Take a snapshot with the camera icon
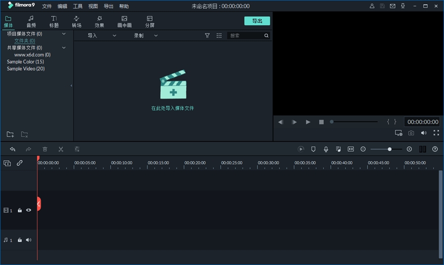The height and width of the screenshot is (265, 444). pos(411,133)
